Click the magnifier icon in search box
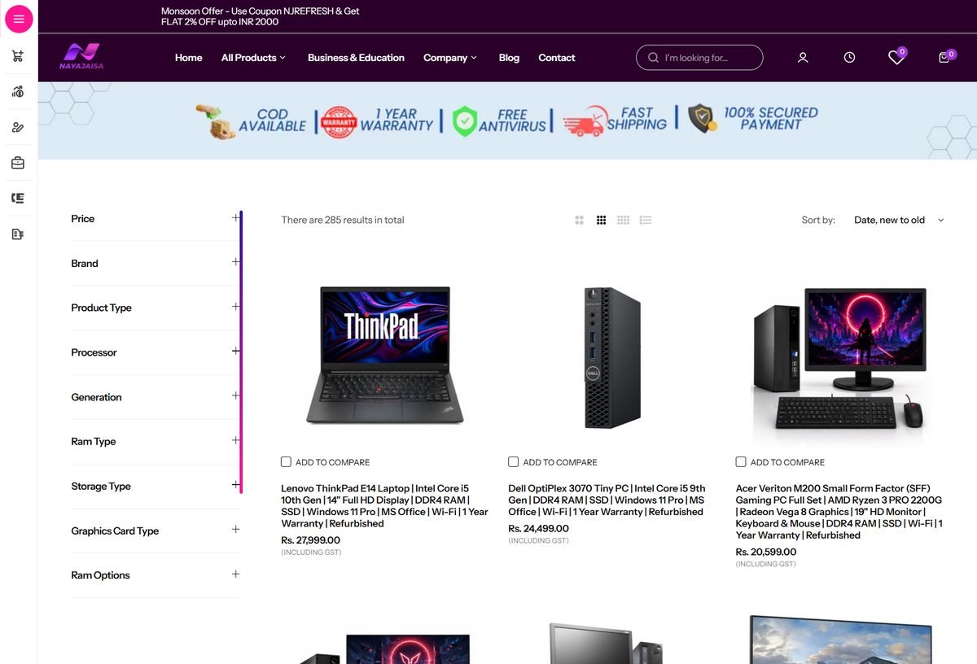The height and width of the screenshot is (664, 977). tap(653, 58)
